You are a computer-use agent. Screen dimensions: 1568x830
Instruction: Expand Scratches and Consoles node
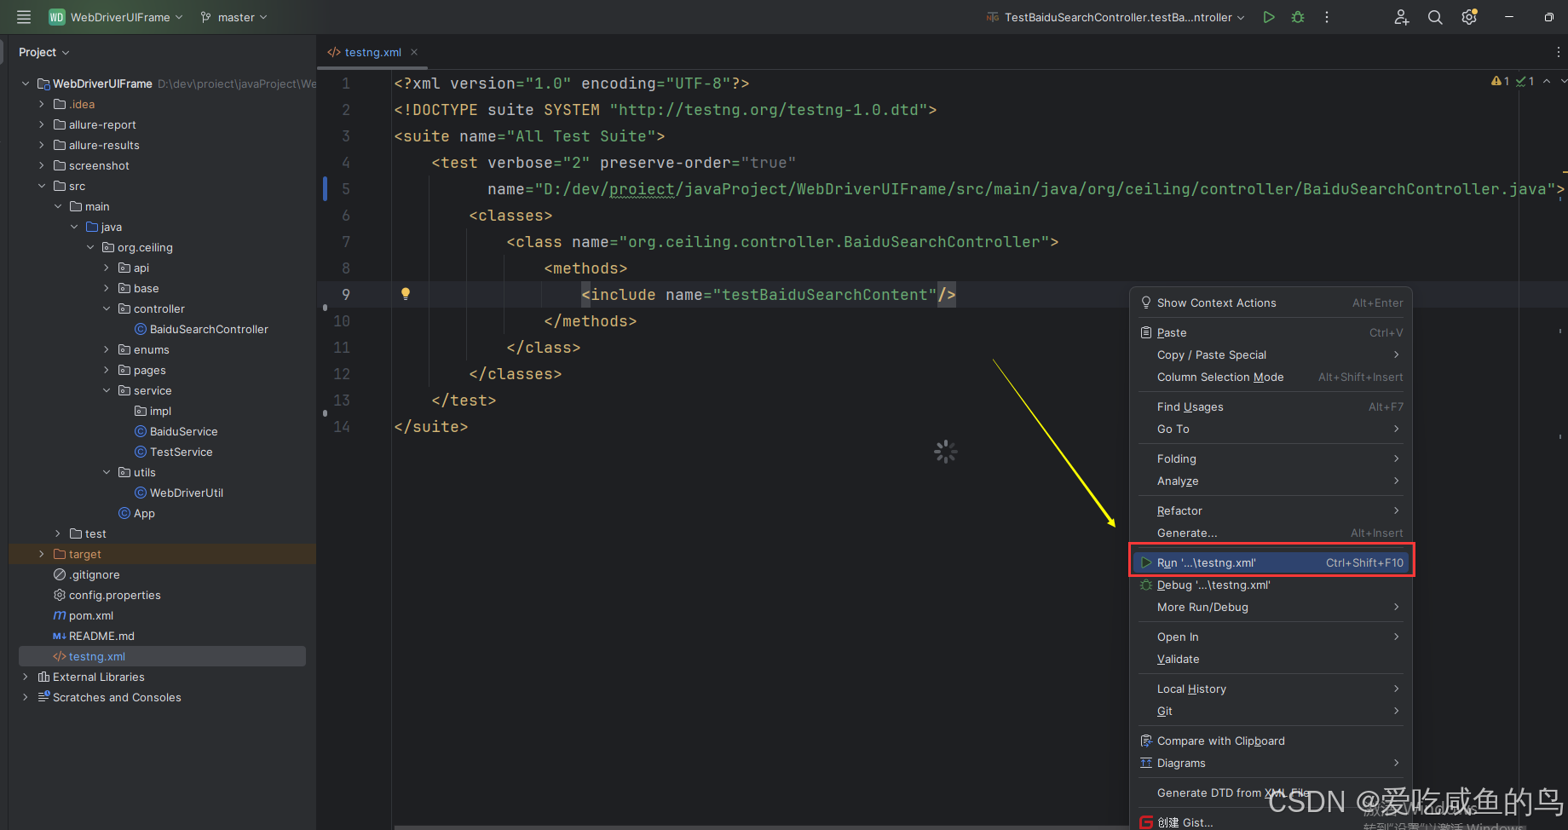click(26, 697)
